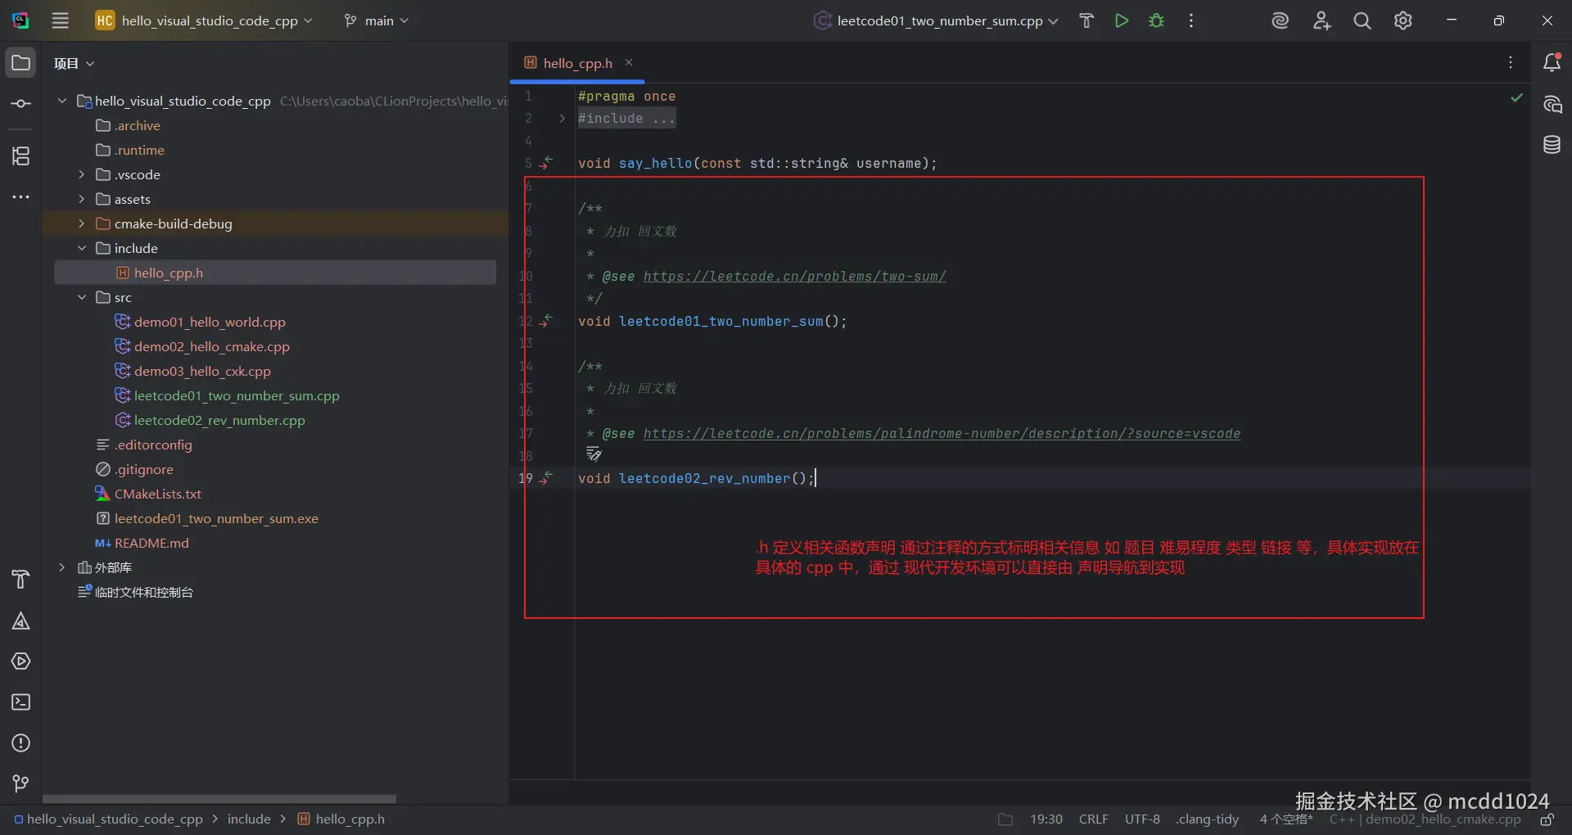Open leetcode02_rev_number.cpp in project tree

219,420
